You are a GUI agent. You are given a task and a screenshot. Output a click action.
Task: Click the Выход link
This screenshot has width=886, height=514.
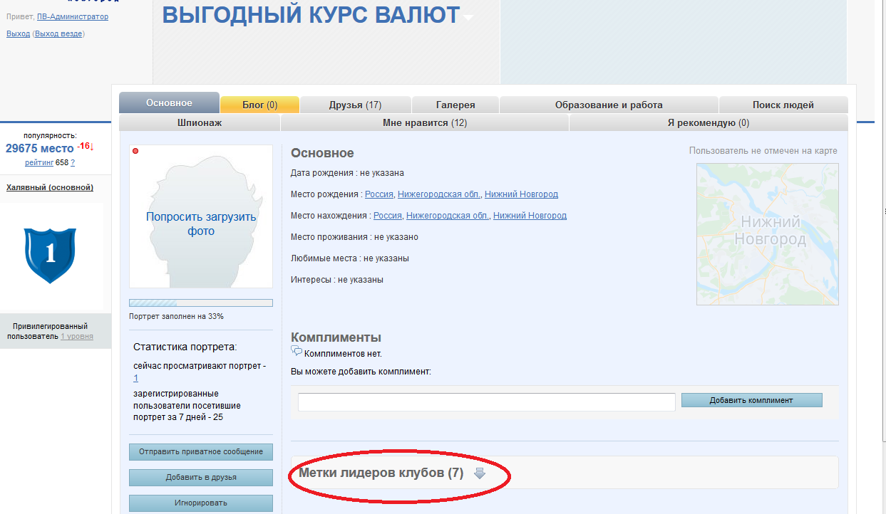(x=18, y=33)
